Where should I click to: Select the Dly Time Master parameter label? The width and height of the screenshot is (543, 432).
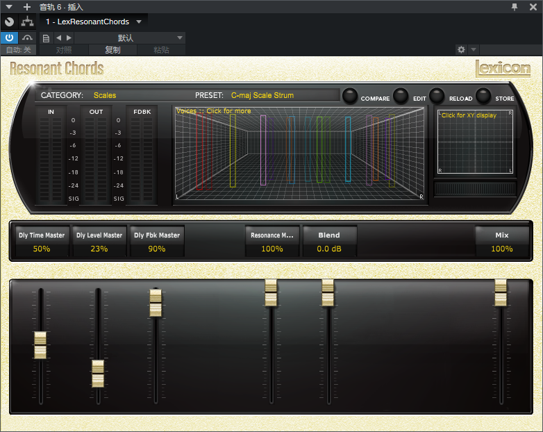42,235
